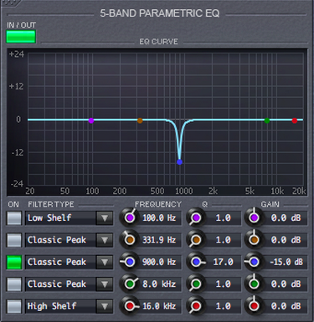Open the filter type arrow for 8.0 kHz band
Viewport: 314px width, 322px height.
coord(105,284)
